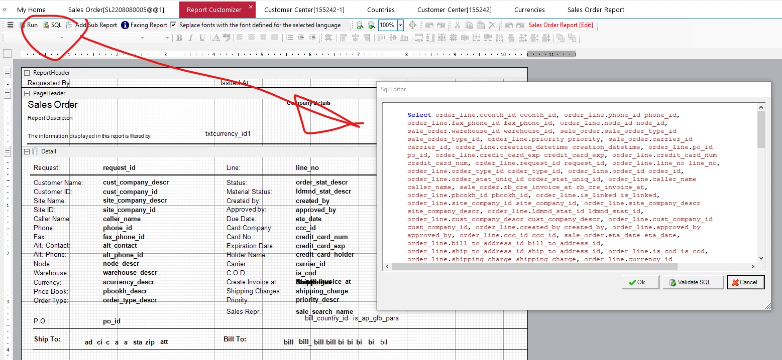The image size is (782, 360).
Task: Switch to the Customer Center[155242-1] tab
Action: pyautogui.click(x=304, y=10)
